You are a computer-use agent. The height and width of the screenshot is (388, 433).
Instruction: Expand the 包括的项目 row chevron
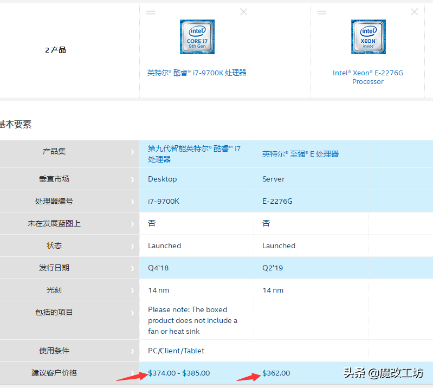point(133,313)
